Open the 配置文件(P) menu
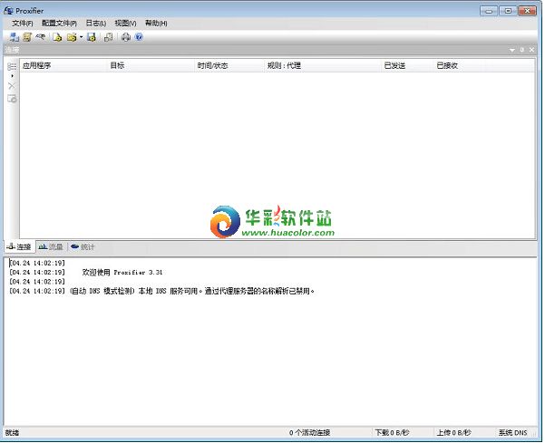This screenshot has height=443, width=545. click(59, 24)
